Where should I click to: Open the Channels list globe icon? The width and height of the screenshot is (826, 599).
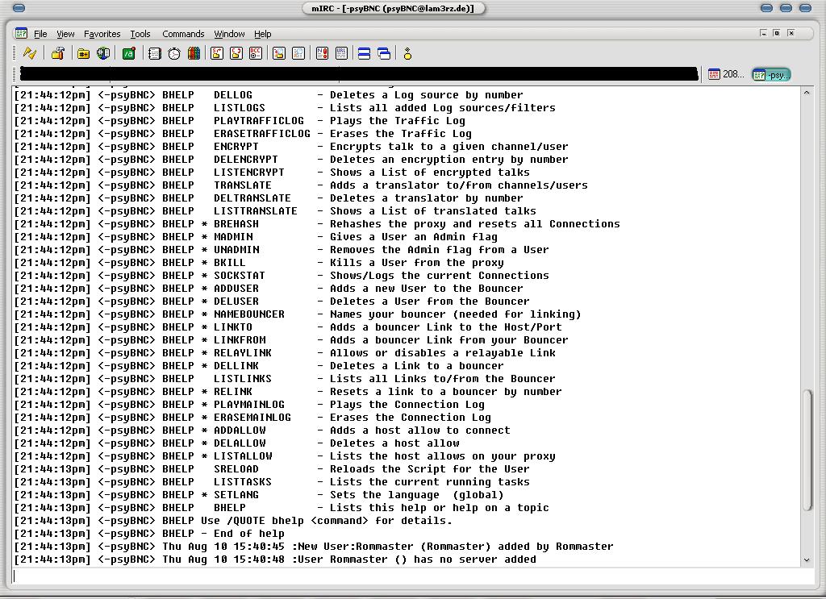tap(103, 53)
